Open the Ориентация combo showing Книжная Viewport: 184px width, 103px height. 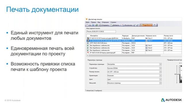134,76
